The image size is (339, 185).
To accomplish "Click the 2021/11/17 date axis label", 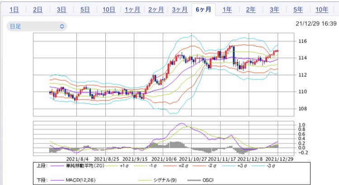I will coord(222,159).
